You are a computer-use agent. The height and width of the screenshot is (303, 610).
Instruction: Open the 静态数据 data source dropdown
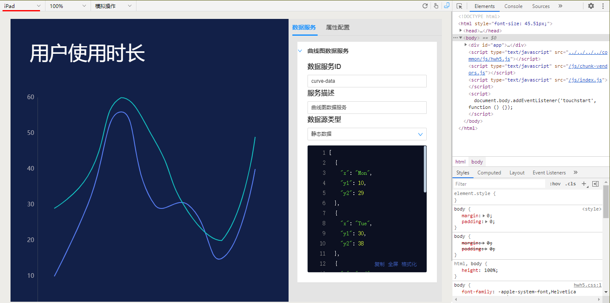click(x=367, y=134)
